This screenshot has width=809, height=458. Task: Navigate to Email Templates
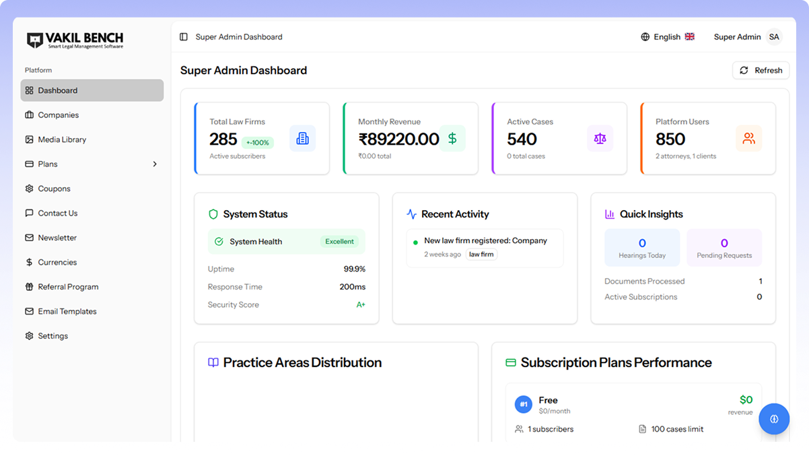pyautogui.click(x=67, y=311)
